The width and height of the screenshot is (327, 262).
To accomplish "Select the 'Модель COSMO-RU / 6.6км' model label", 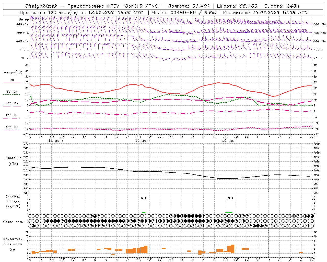I will pos(184,13).
